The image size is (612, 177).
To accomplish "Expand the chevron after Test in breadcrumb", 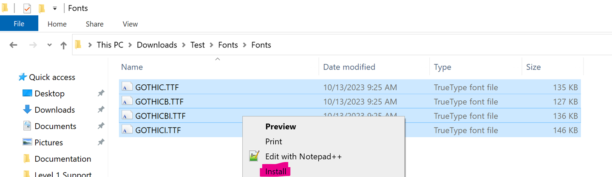I will pos(212,45).
